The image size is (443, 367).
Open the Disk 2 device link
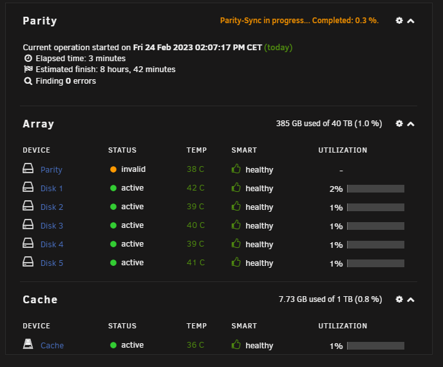[x=52, y=207]
